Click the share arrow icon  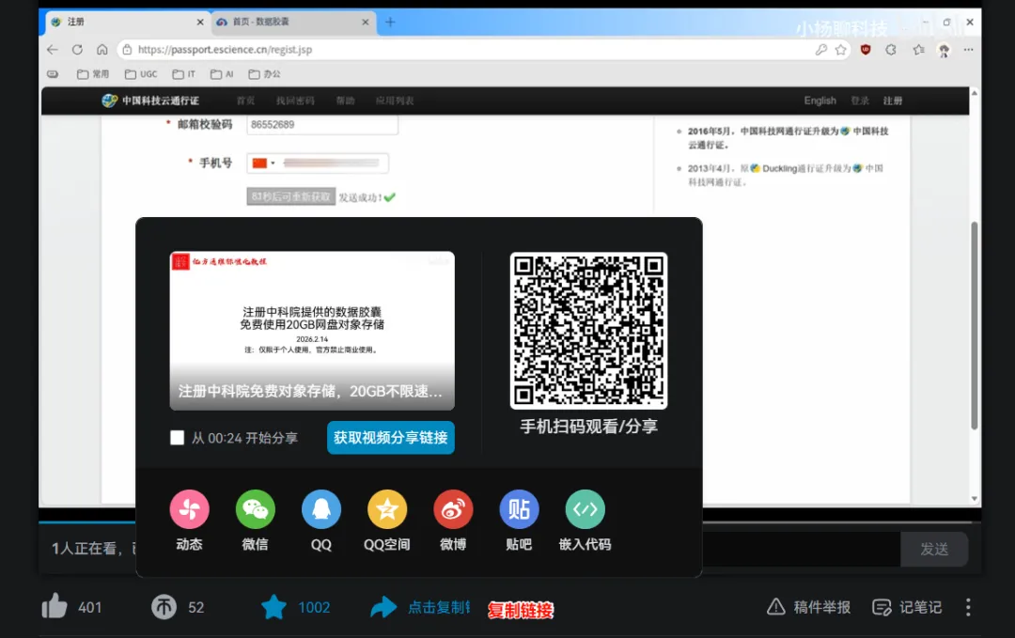click(x=383, y=607)
